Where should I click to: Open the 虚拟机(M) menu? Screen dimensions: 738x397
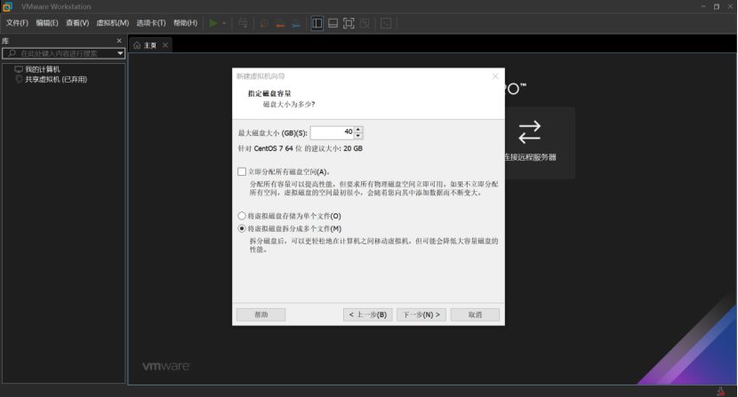(113, 23)
